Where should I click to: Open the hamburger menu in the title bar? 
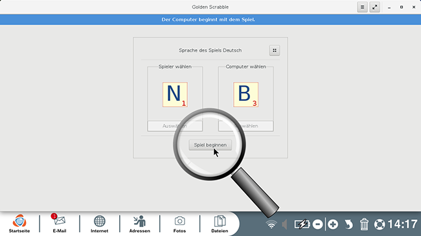point(362,7)
